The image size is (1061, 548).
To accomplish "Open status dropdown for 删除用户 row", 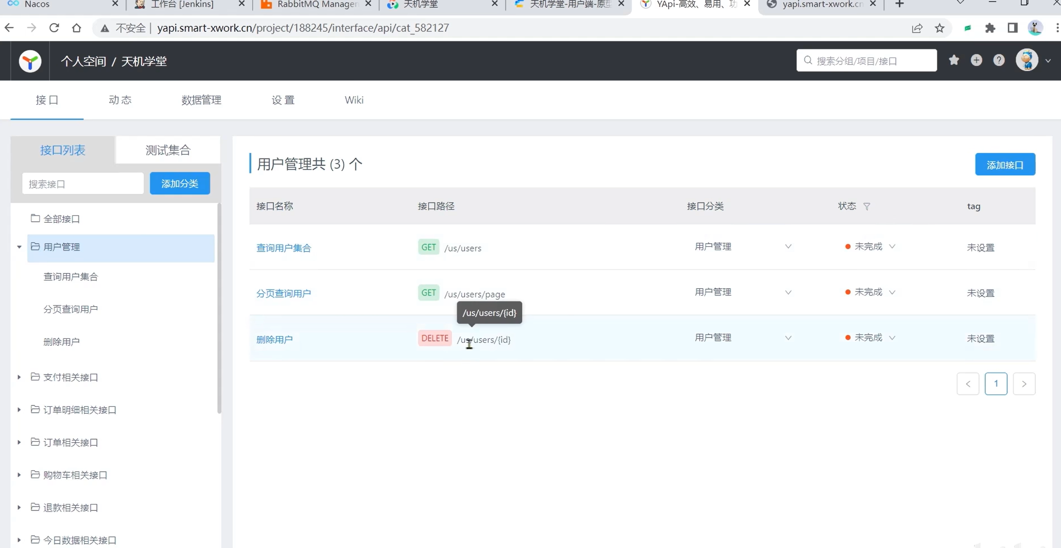I will [892, 338].
